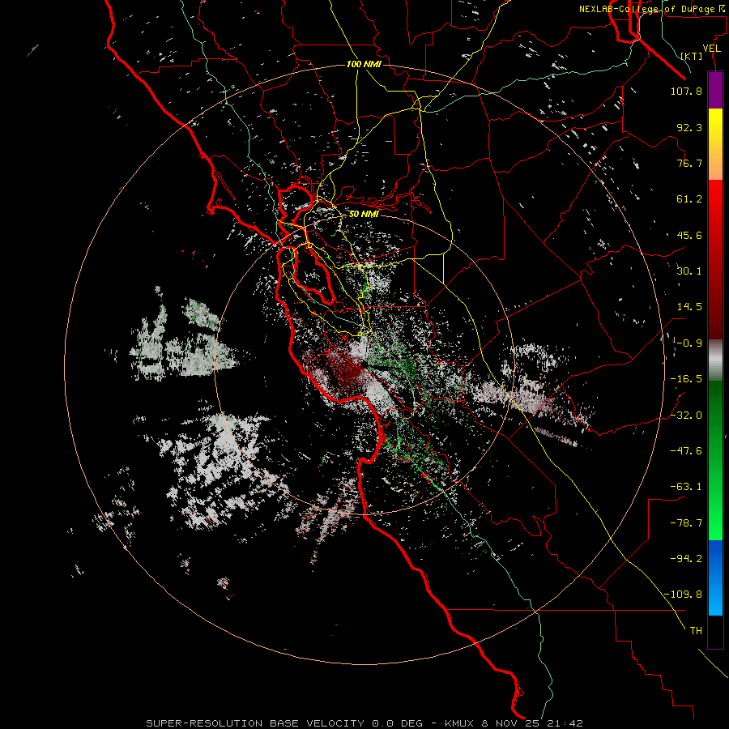
Task: Click the -32.0 velocity scale value
Action: pos(686,416)
